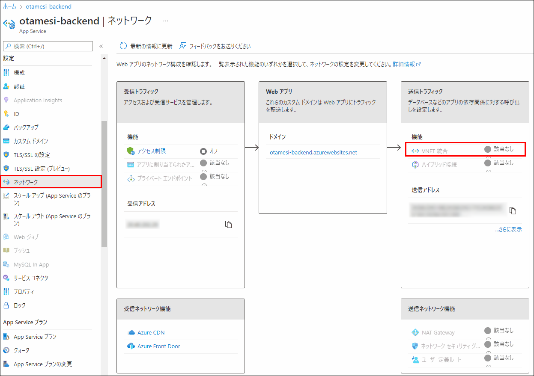534x376 pixels.
Task: Click 最新の情報に更新 refresh button
Action: [x=146, y=46]
